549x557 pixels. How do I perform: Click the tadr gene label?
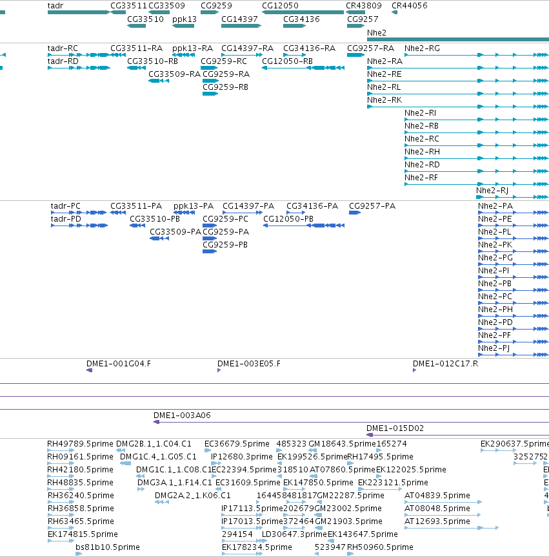pos(55,6)
